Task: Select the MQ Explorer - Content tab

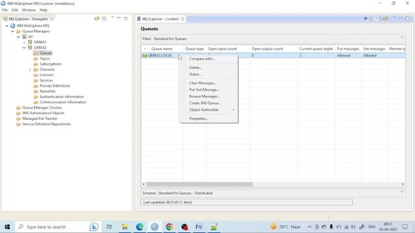Action: coord(160,19)
